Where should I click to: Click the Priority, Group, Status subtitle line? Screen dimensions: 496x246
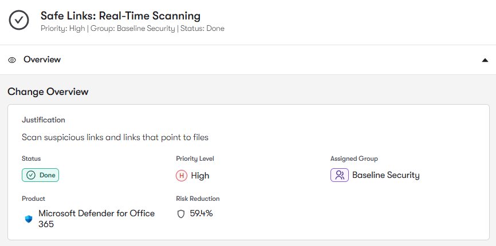[x=132, y=28]
